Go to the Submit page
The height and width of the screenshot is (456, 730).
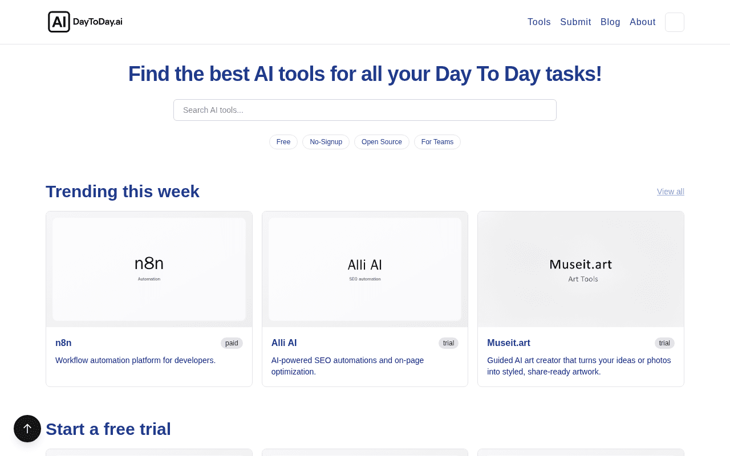pyautogui.click(x=575, y=22)
